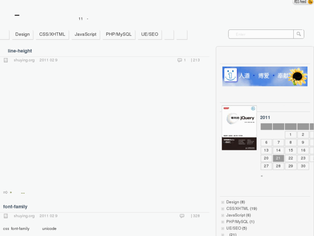Click the comment bubble icon on font-family post
The image size is (314, 236).
(182, 216)
